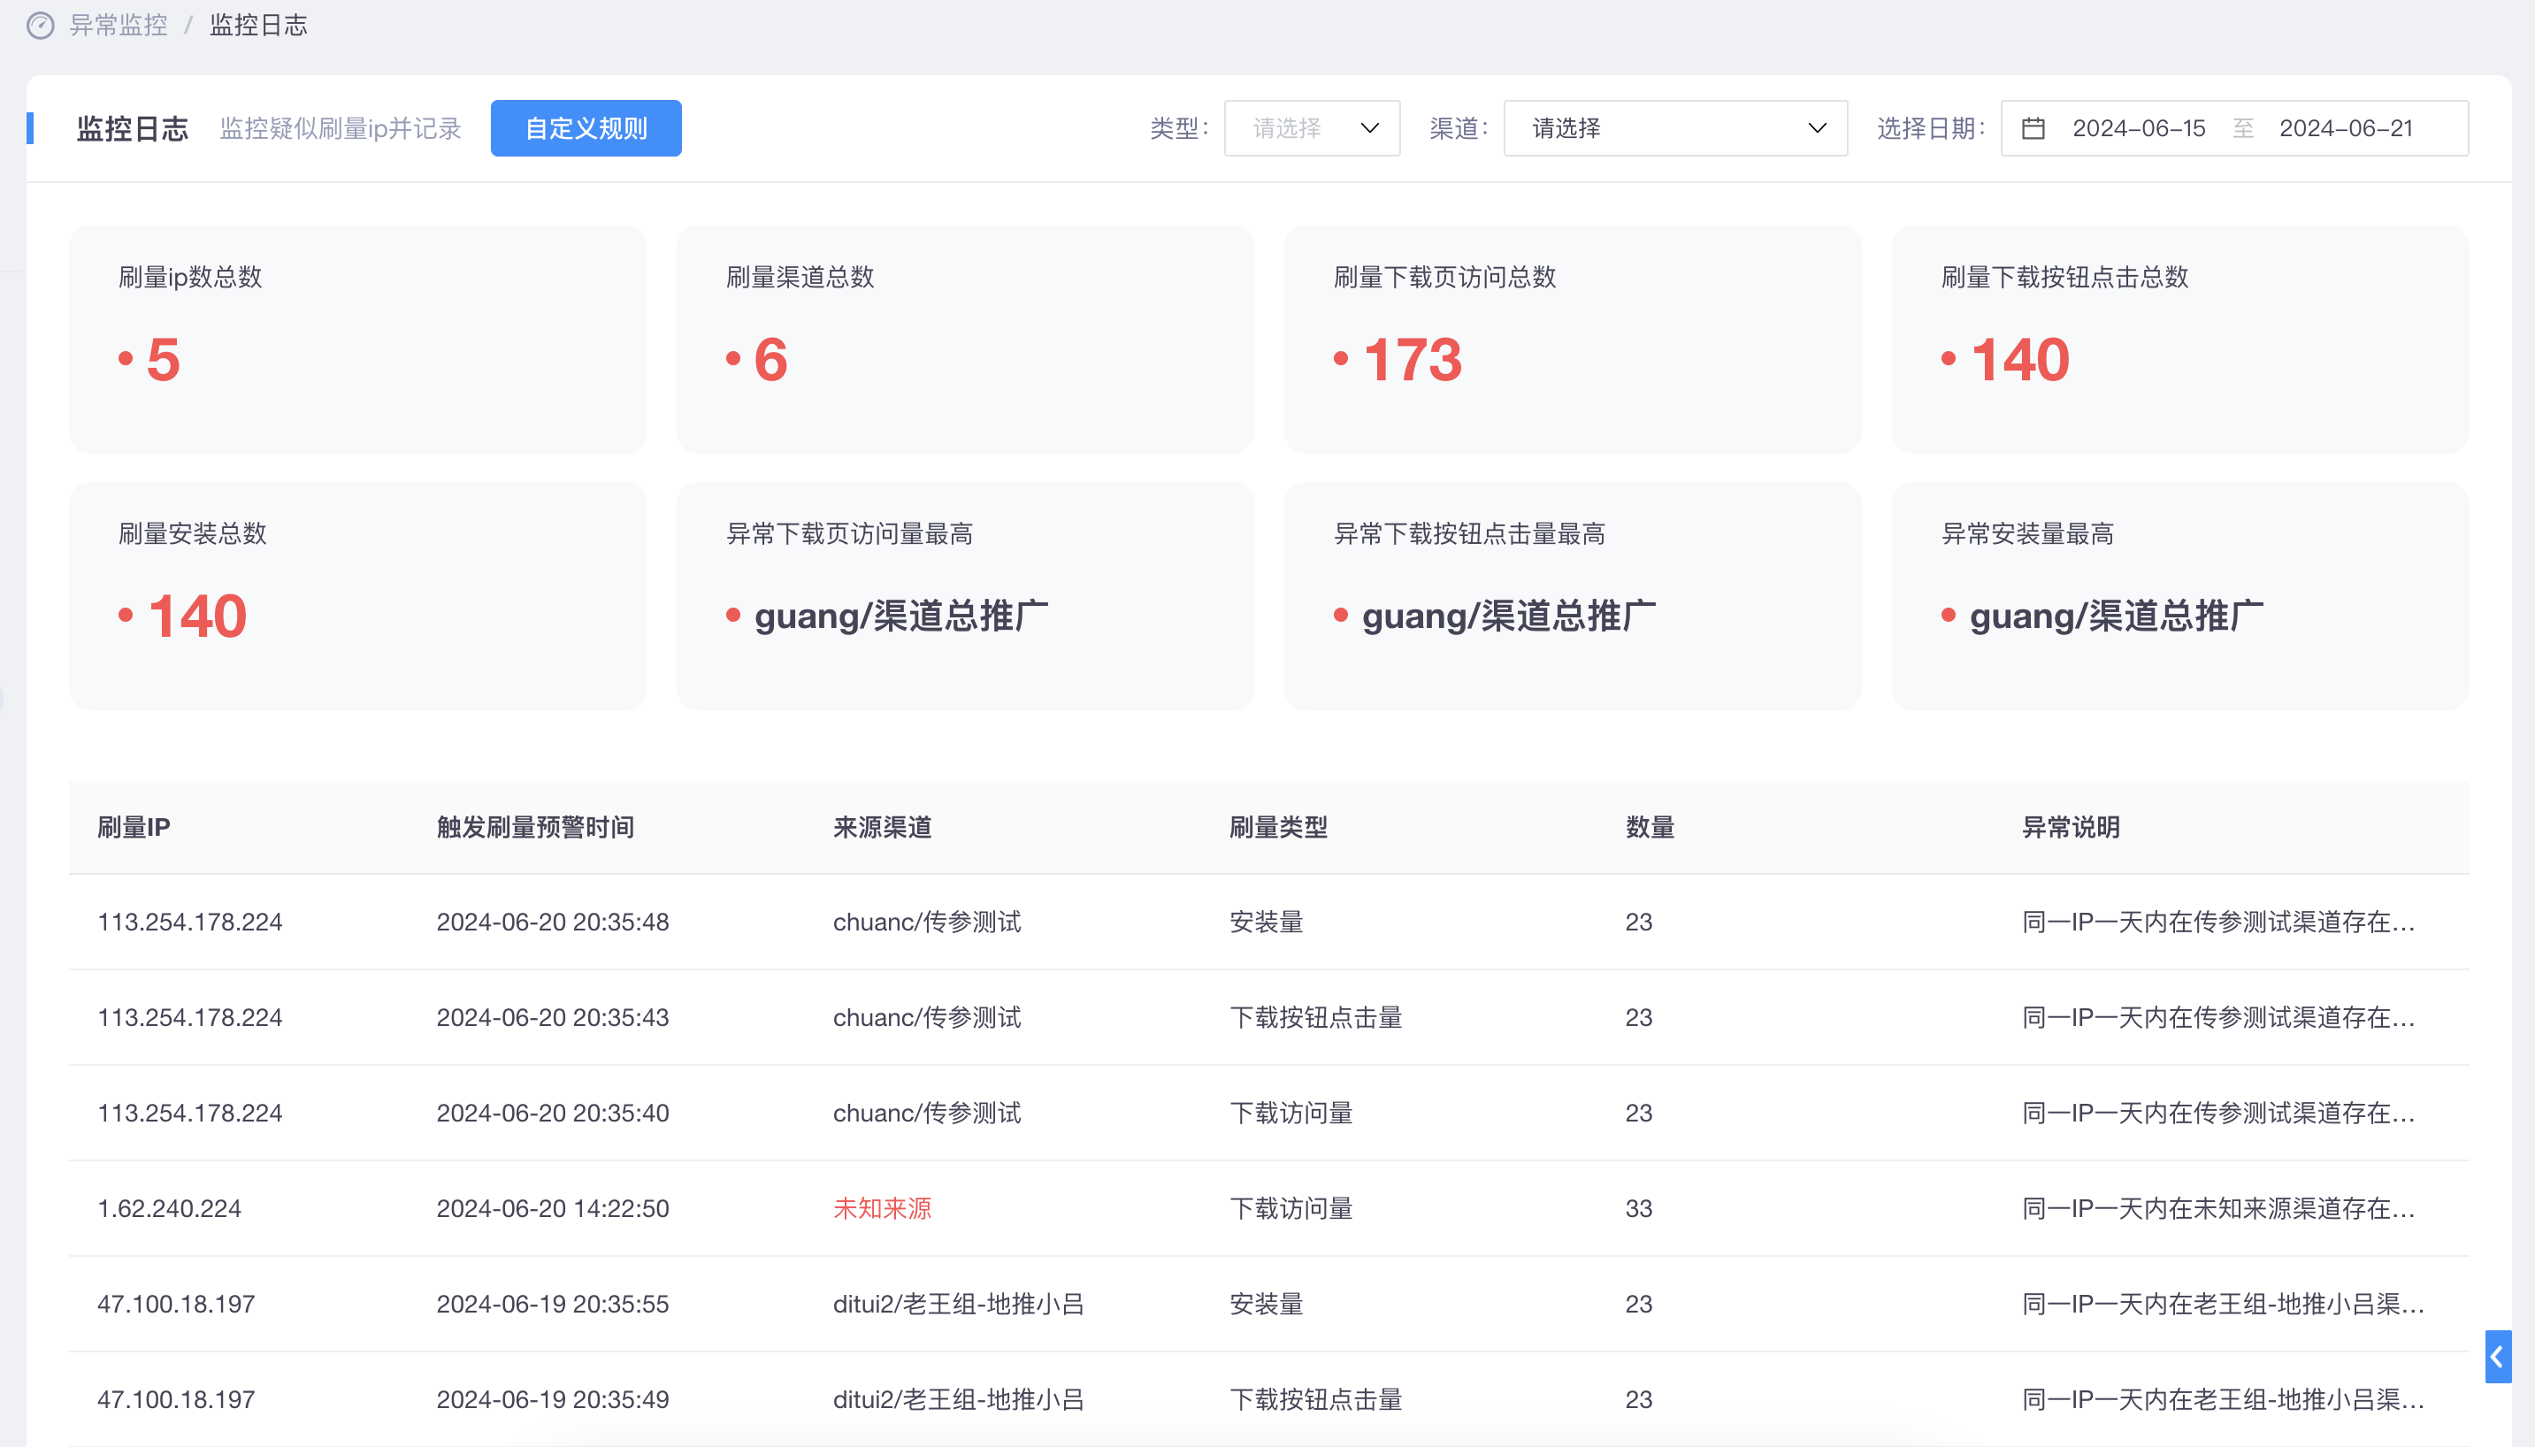Screen dimensions: 2535x1447
Task: Select start date 2024-06-15 field
Action: tap(2139, 128)
